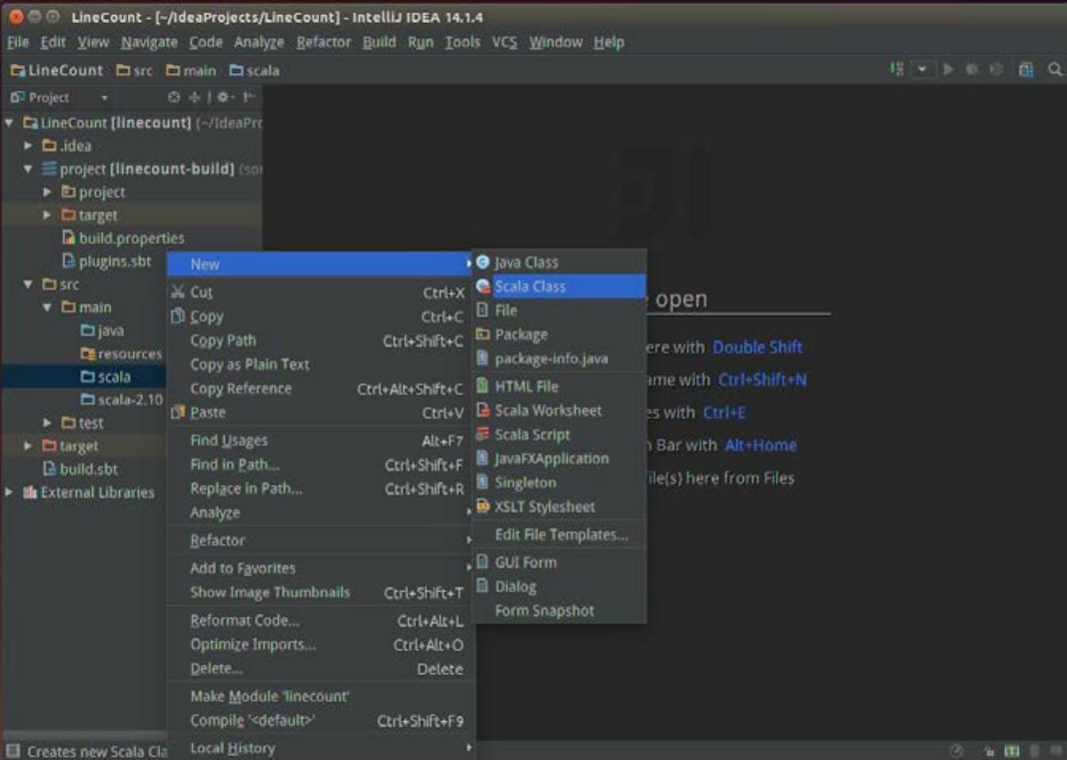Open Project panel settings gear
This screenshot has height=760, width=1067.
[x=225, y=97]
